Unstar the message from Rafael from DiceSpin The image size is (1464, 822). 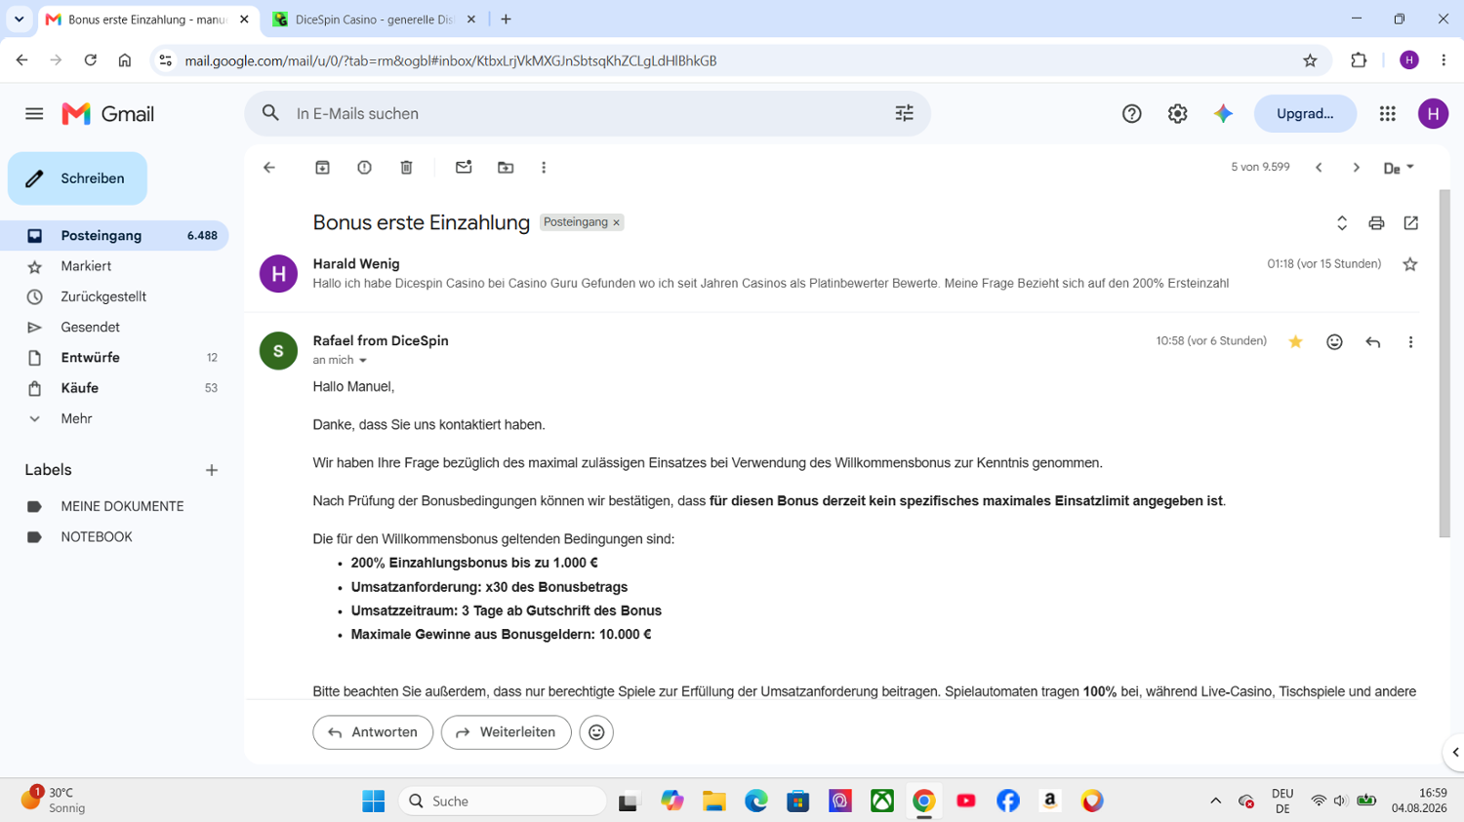(1295, 342)
